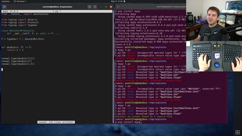
Task: Open the Show Applications grid icon
Action: click(x=237, y=132)
